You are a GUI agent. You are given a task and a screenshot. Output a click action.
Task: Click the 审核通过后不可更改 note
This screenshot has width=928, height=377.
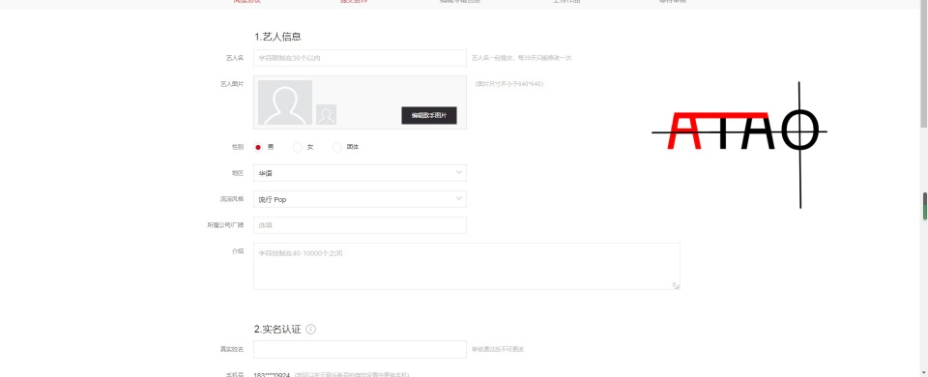click(498, 349)
